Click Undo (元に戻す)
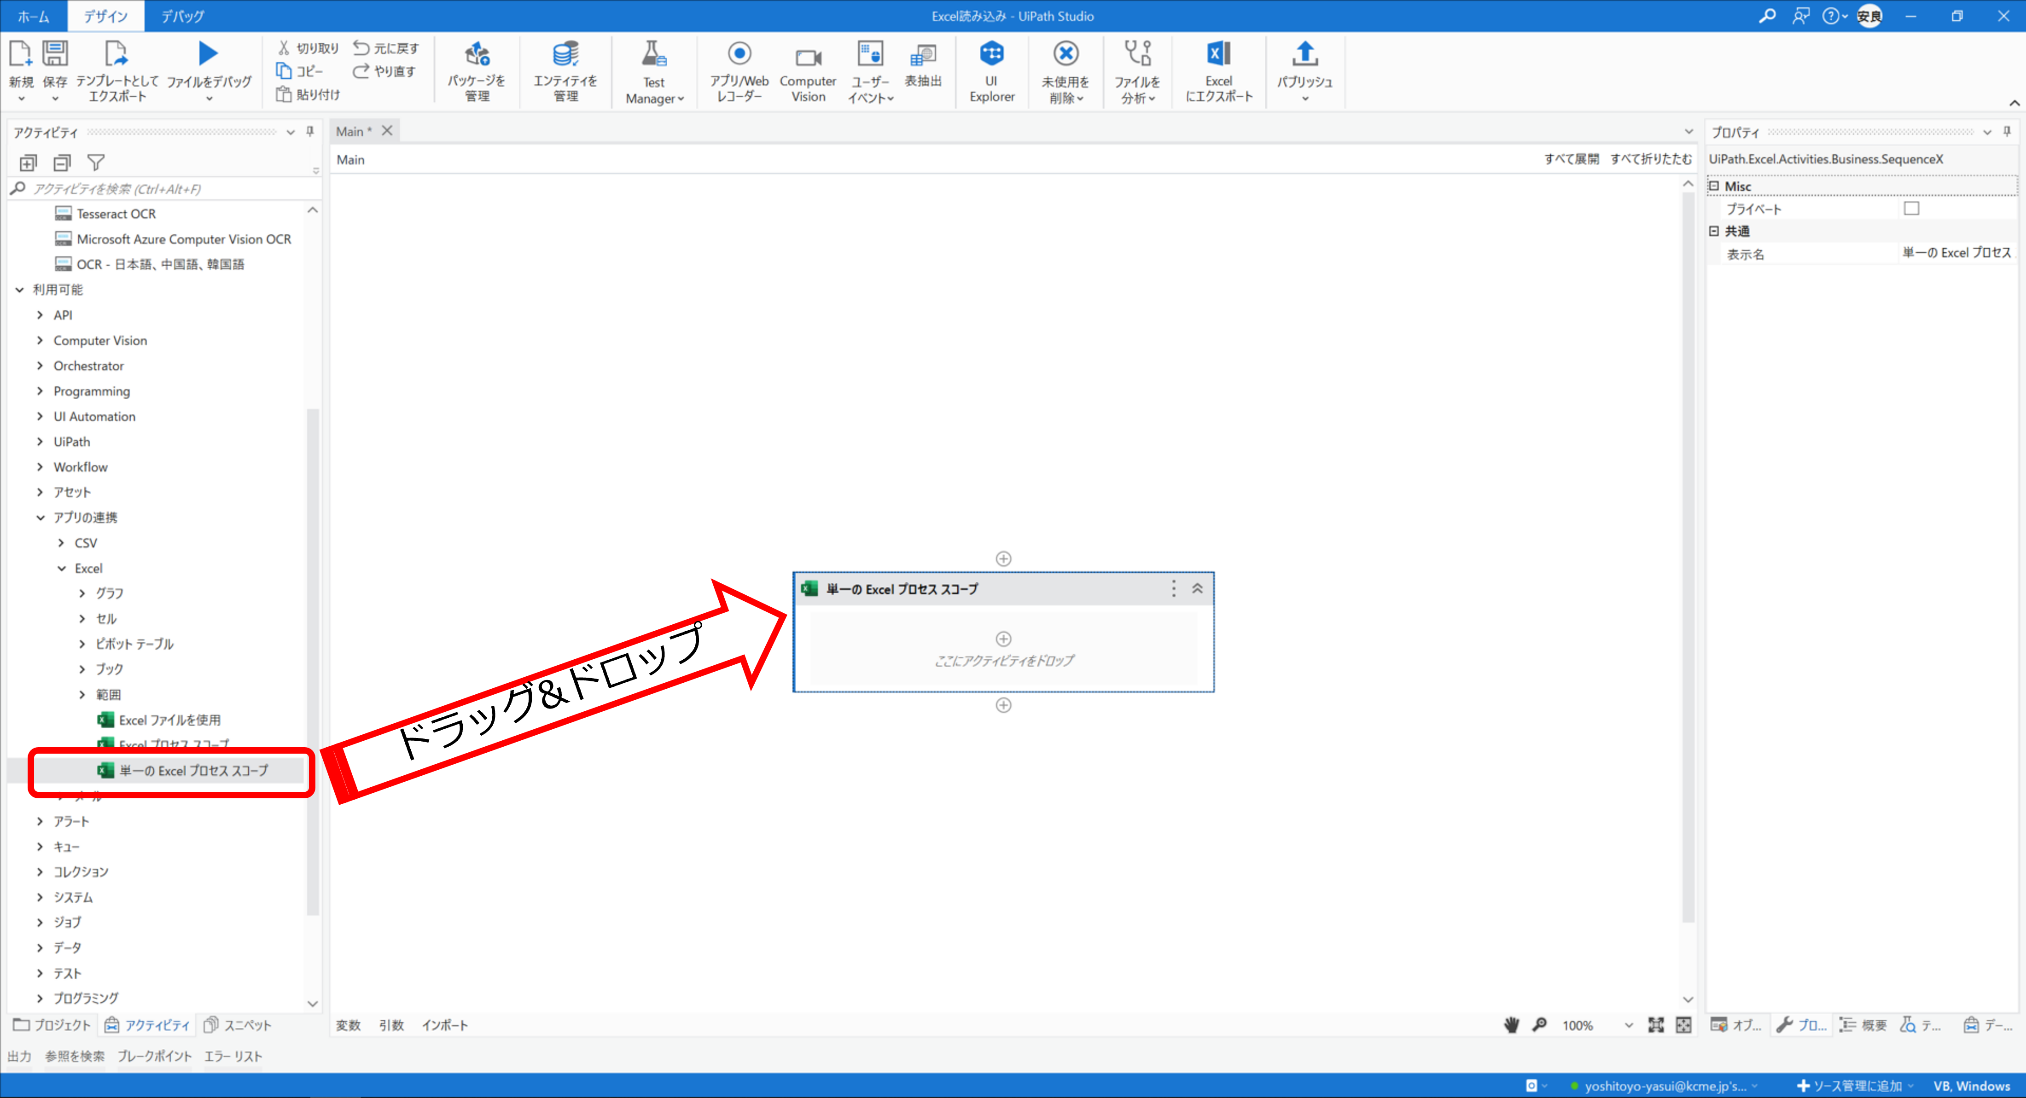This screenshot has height=1098, width=2026. 385,48
